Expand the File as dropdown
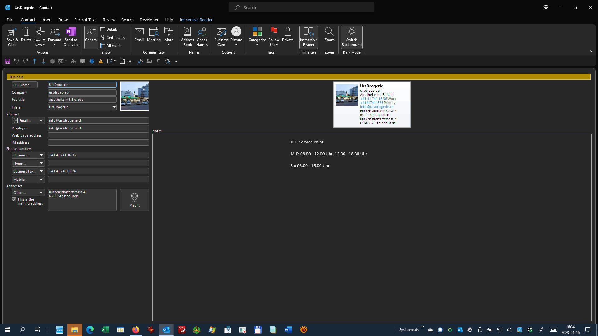 pos(114,107)
